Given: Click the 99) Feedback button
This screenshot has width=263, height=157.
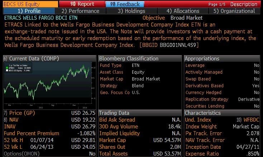Looking at the screenshot, I should click(x=125, y=4).
